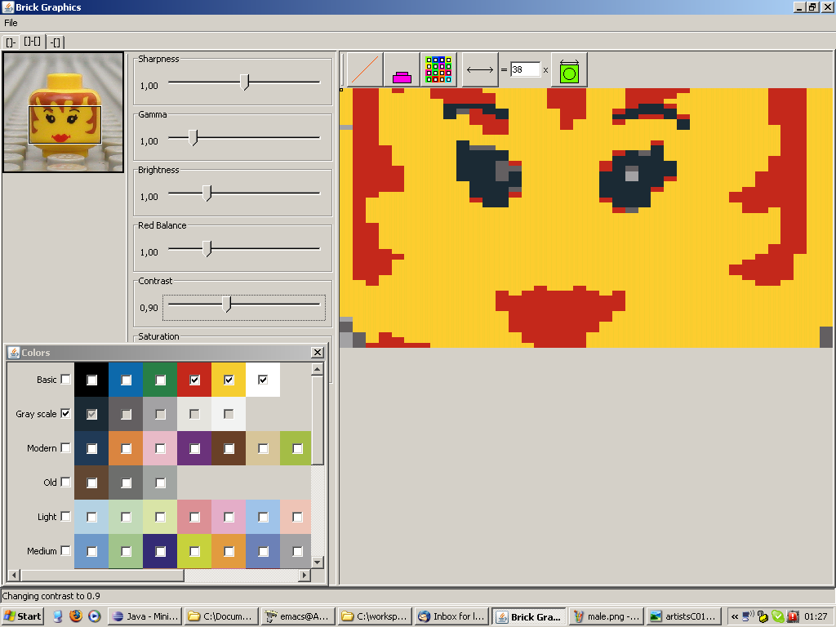
Task: Click the green round stud size icon
Action: click(569, 69)
